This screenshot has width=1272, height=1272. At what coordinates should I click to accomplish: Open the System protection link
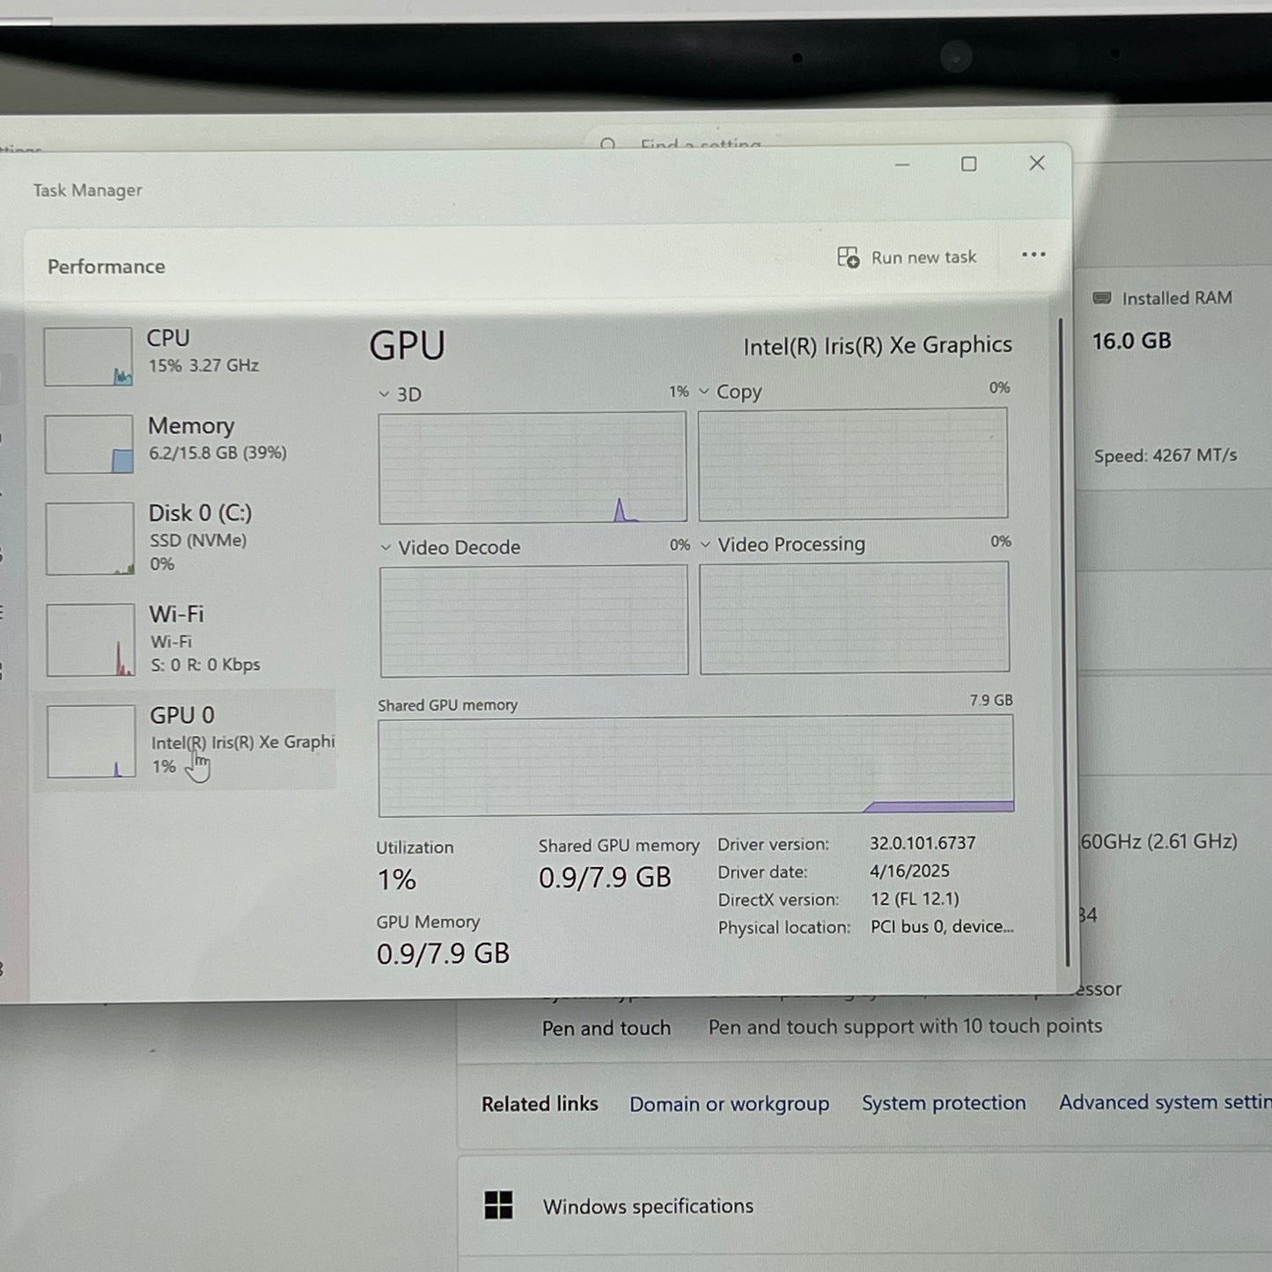[943, 1103]
